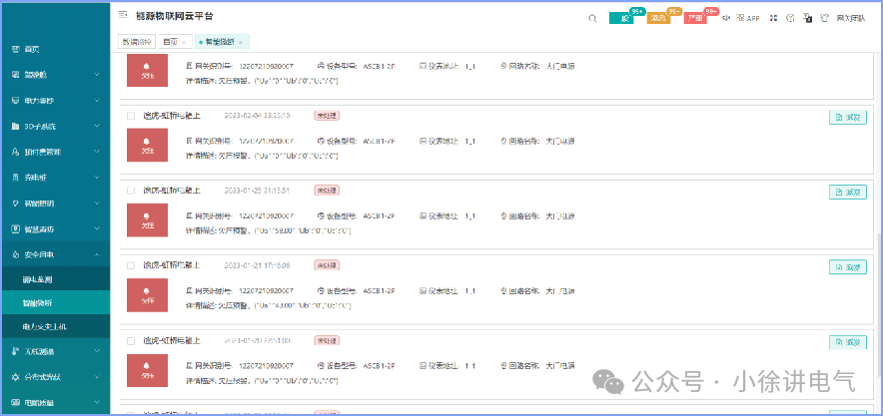Viewport: 883px width, 416px height.
Task: Click the red 欠压 tile of 2023-01-25 alarm
Action: pyautogui.click(x=147, y=219)
